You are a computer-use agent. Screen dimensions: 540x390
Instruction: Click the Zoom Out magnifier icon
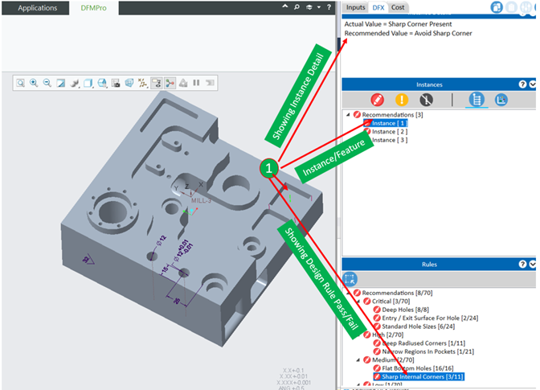click(x=47, y=83)
